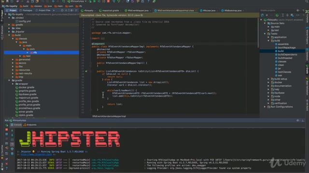Select the Console tab in Run panel
The width and height of the screenshot is (309, 173).
(16, 125)
